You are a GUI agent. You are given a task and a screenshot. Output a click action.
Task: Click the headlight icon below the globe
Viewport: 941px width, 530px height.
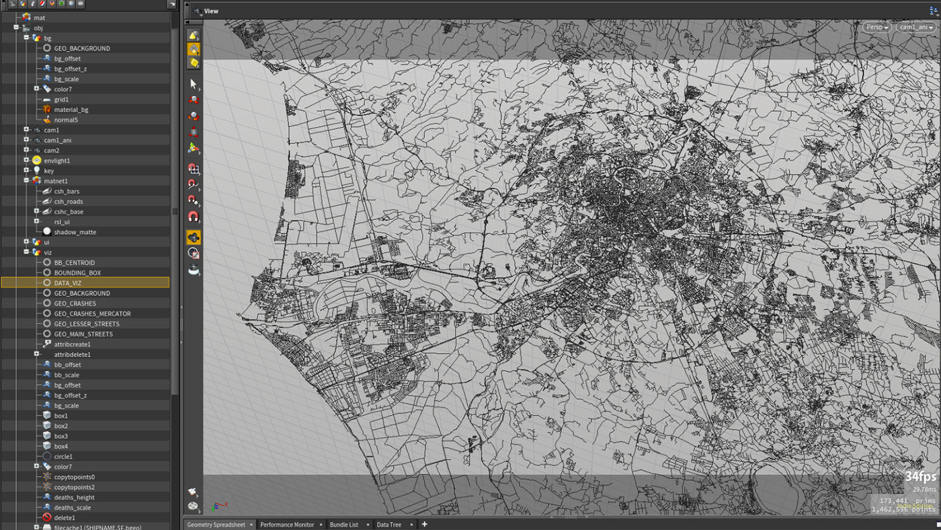click(x=194, y=269)
